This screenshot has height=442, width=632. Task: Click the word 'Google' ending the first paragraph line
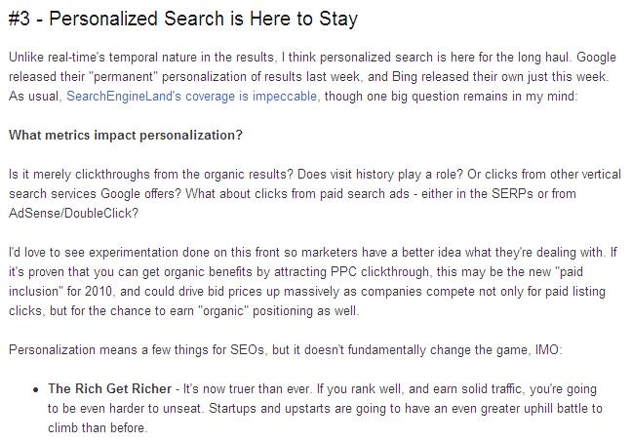[x=596, y=58]
